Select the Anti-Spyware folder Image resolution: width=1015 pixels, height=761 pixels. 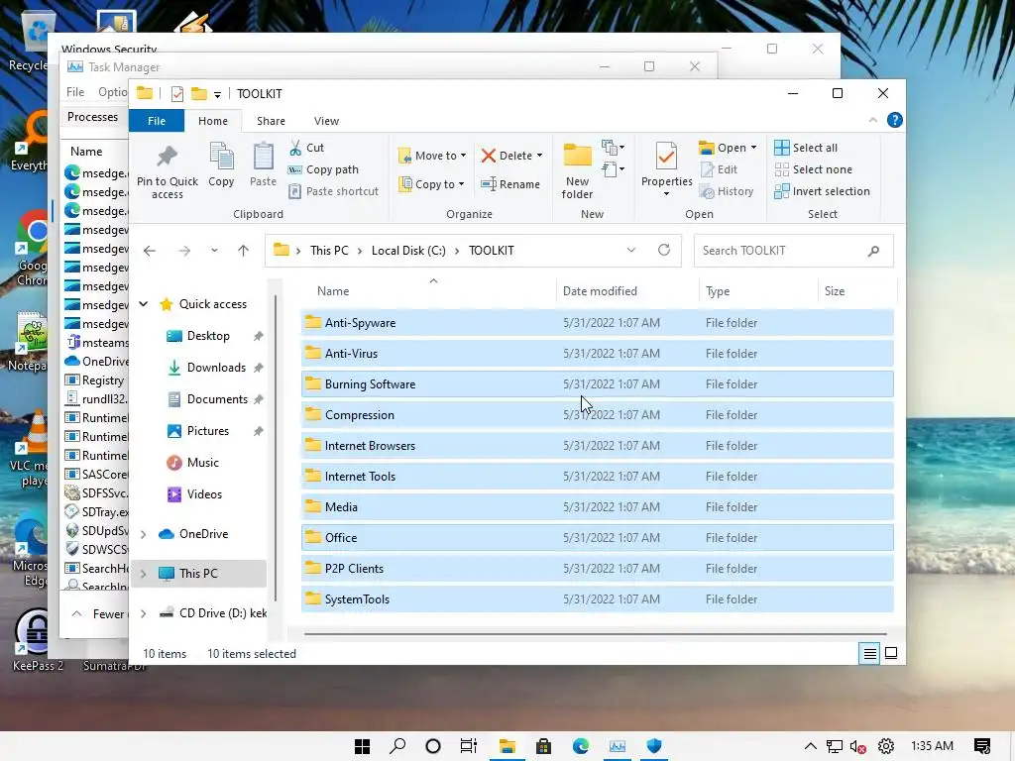click(x=597, y=323)
